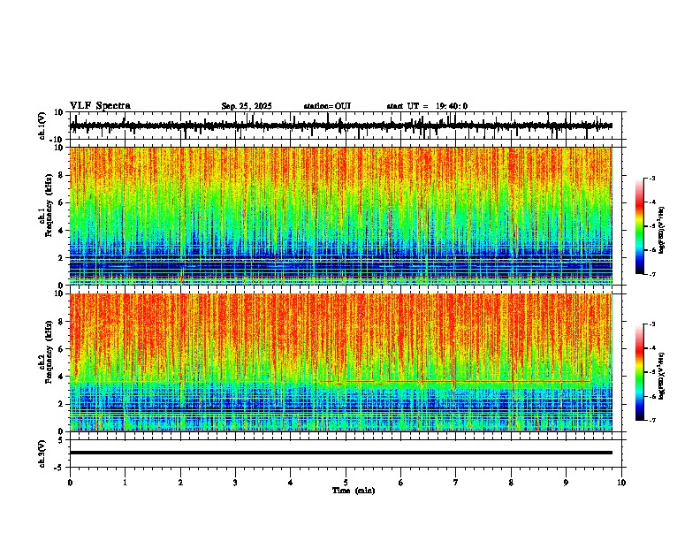Click the ch.2 "Frequency (kHz)" axis label
This screenshot has height=541, width=700.
[49, 352]
